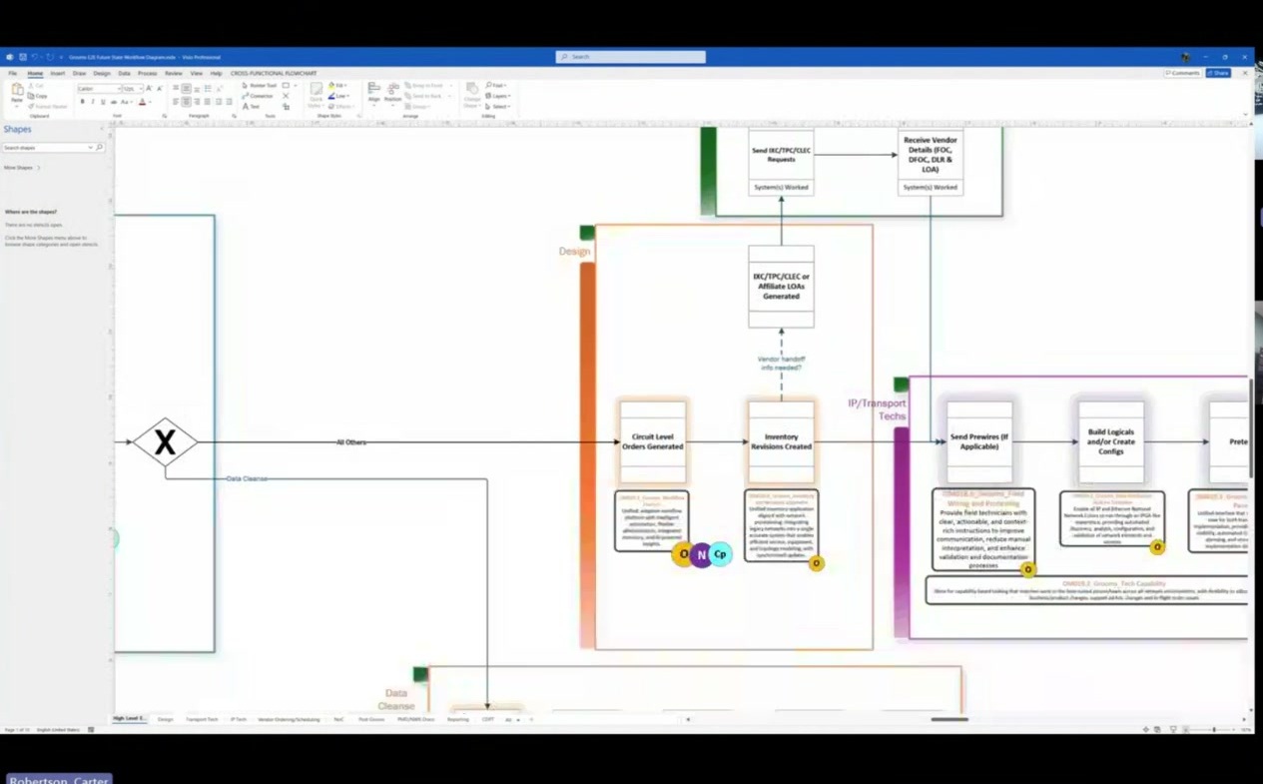Screen dimensions: 1263x784
Task: Click in the Search shapes field
Action: [x=47, y=148]
